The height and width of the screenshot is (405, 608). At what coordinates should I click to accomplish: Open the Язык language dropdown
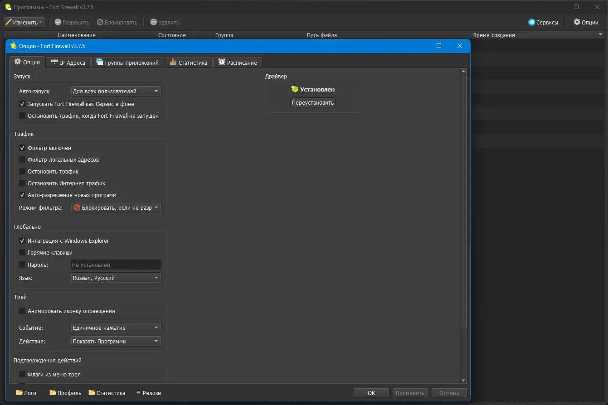[x=116, y=278]
